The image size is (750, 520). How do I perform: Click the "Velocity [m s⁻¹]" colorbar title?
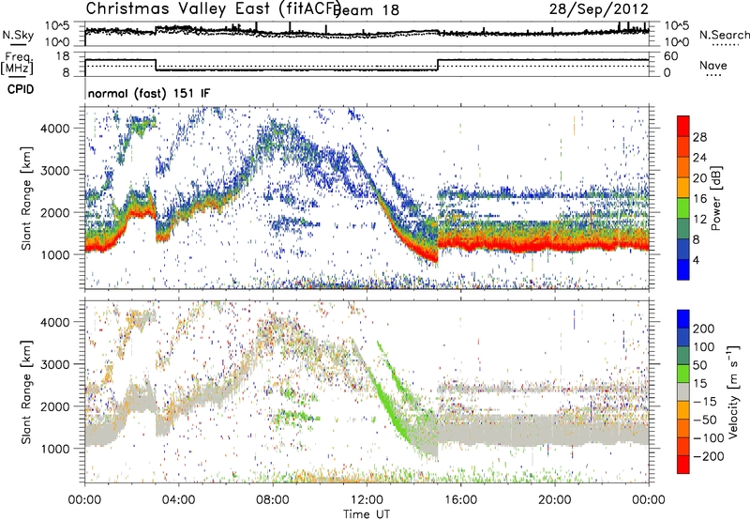732,391
